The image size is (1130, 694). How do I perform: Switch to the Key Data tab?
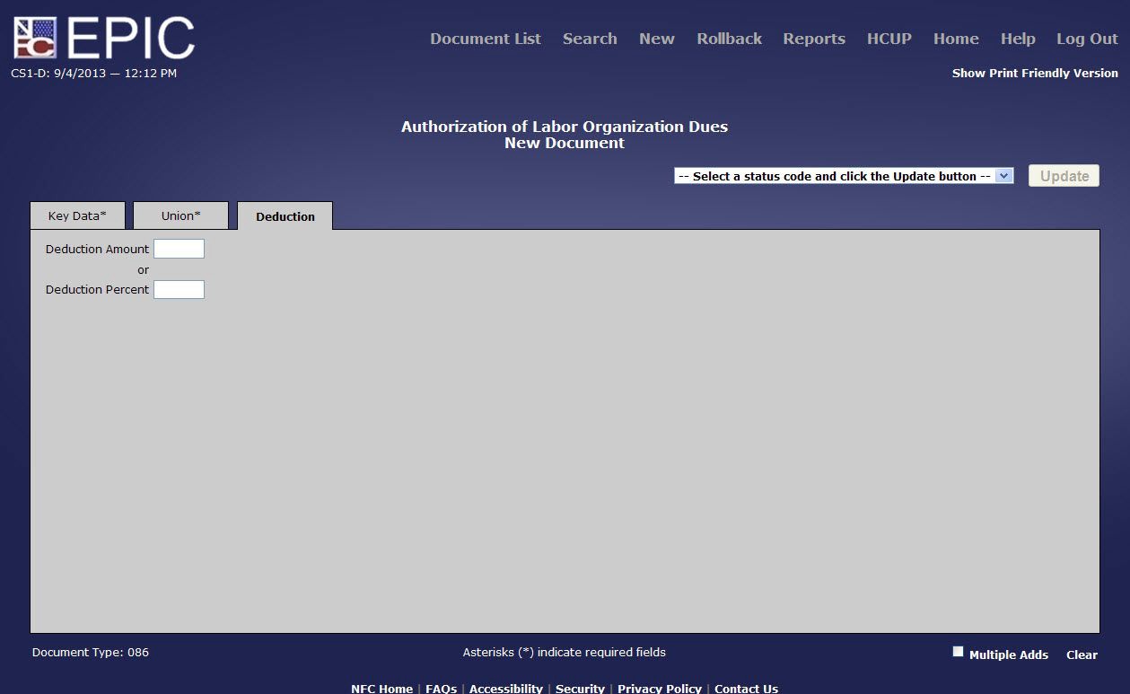point(77,215)
